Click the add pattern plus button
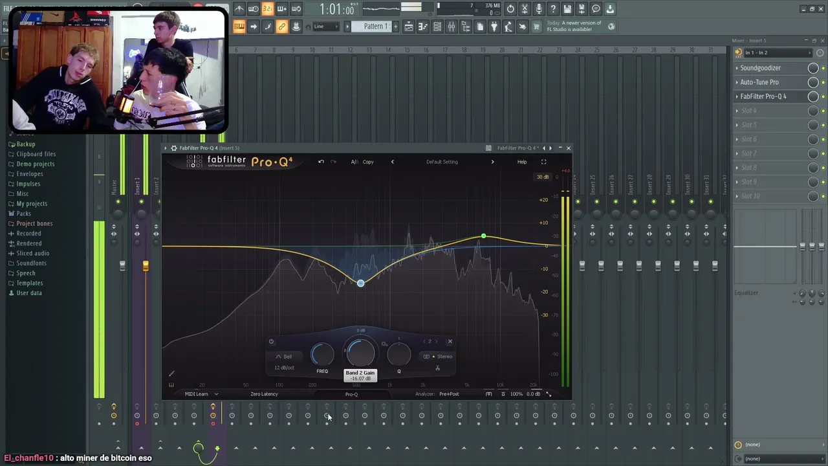The height and width of the screenshot is (466, 828). pyautogui.click(x=395, y=27)
